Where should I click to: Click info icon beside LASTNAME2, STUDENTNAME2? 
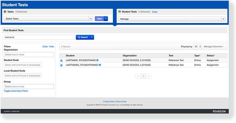100,65
